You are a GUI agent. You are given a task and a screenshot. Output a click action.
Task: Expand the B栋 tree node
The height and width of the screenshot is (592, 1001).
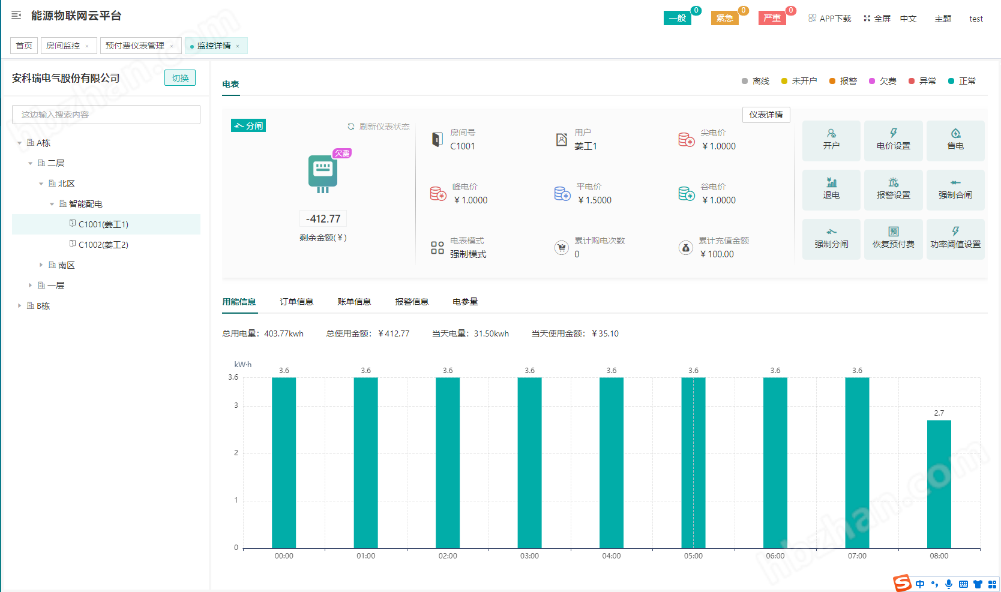point(19,305)
